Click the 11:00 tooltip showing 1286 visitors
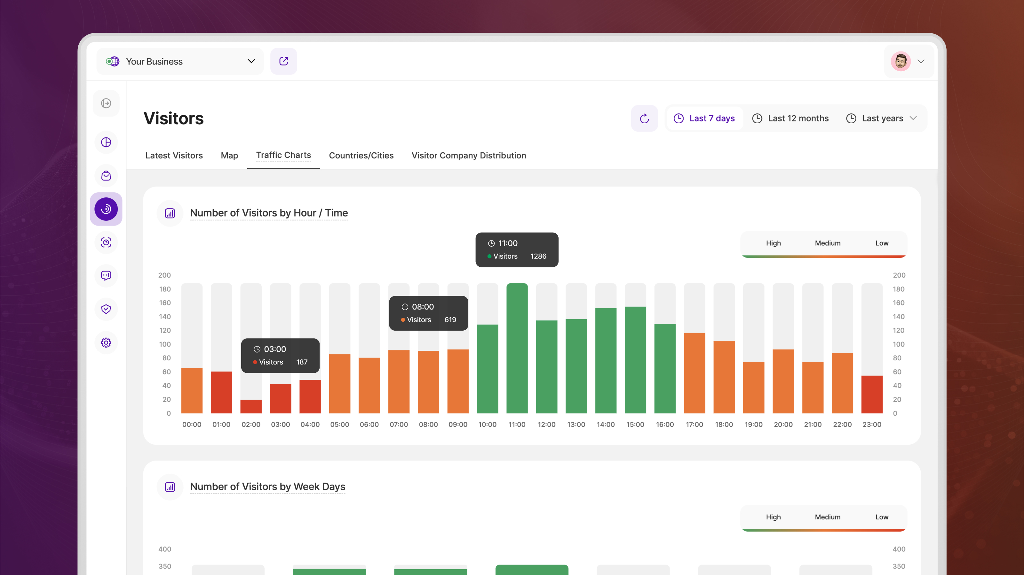The height and width of the screenshot is (575, 1024). (517, 249)
